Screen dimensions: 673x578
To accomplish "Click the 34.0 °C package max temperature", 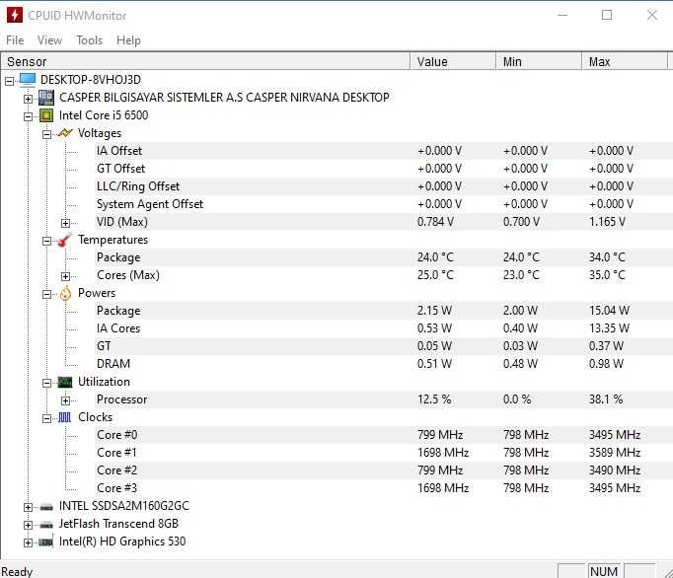I will tap(607, 257).
